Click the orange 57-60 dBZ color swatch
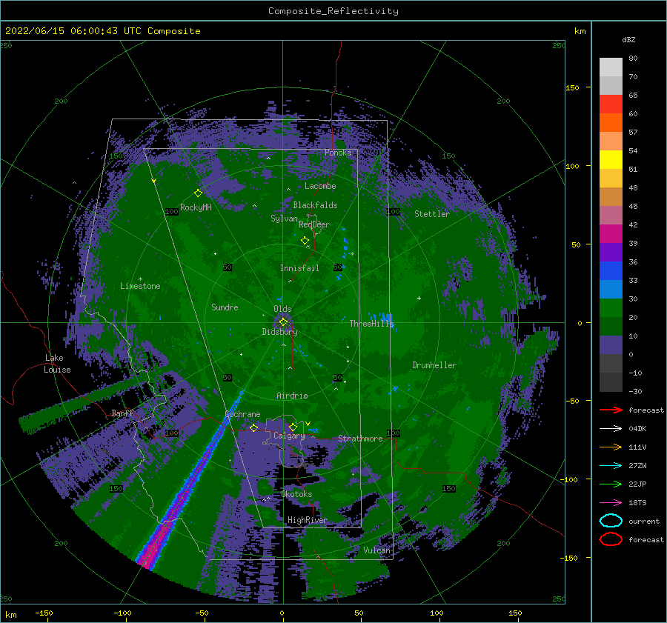The height and width of the screenshot is (623, 667). (611, 123)
